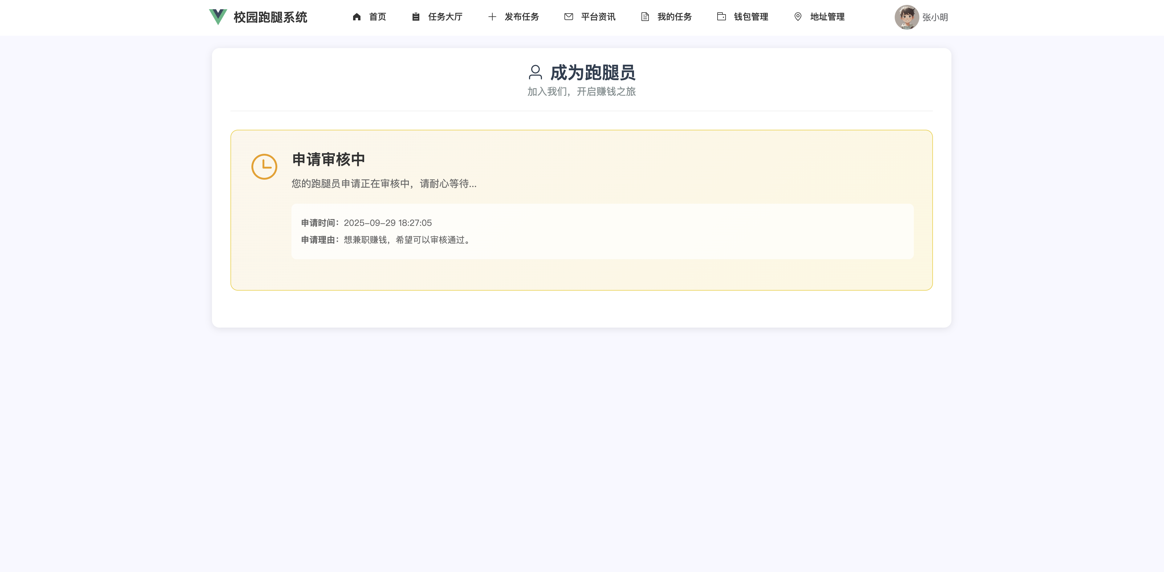Click the green V logo icon
This screenshot has height=572, width=1164.
218,17
